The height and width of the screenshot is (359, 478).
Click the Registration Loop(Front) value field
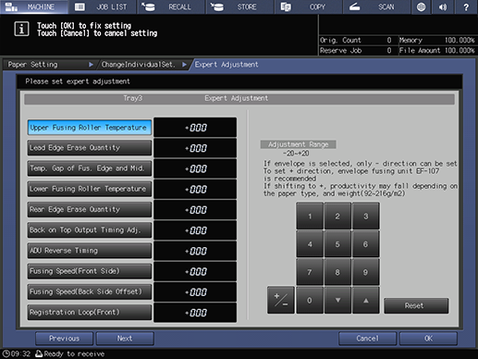195,313
